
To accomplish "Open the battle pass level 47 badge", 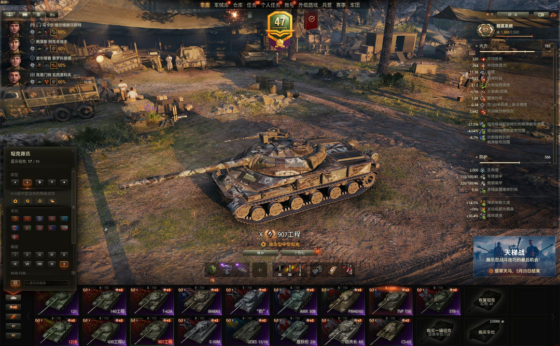I will pyautogui.click(x=280, y=29).
